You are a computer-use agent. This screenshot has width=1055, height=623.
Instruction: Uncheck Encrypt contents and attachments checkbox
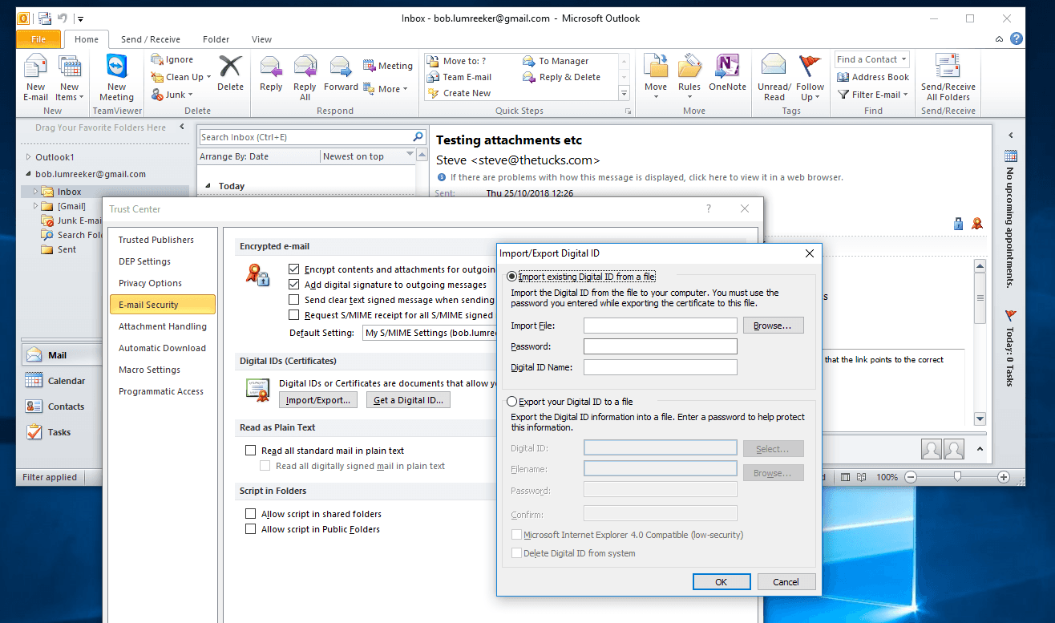pyautogui.click(x=294, y=269)
